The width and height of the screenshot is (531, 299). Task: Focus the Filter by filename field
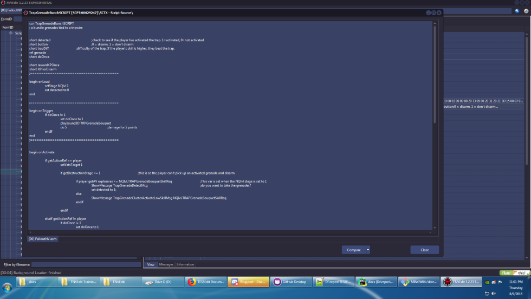pos(86,264)
